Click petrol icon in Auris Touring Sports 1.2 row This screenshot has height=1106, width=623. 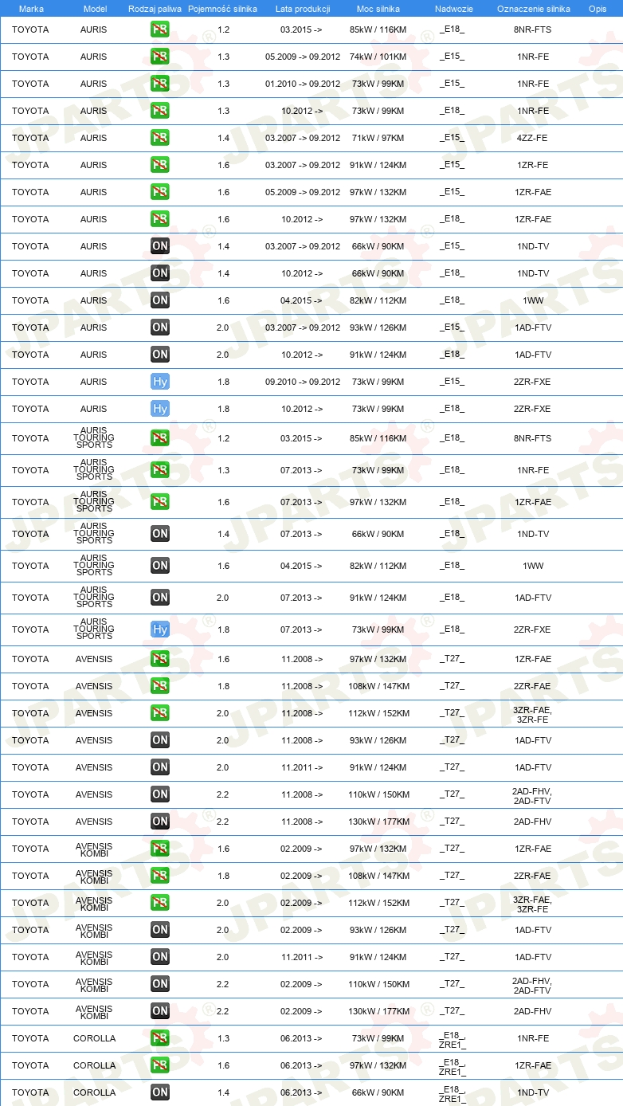[160, 438]
